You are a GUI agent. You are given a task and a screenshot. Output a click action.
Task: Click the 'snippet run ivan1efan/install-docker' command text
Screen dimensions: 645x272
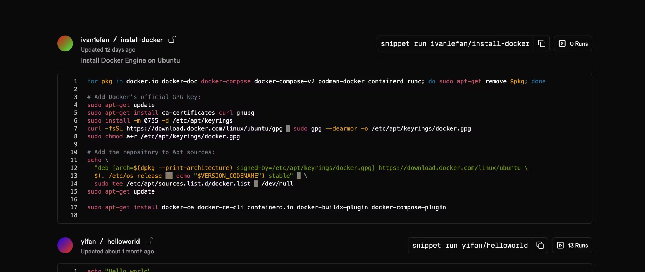(x=455, y=43)
